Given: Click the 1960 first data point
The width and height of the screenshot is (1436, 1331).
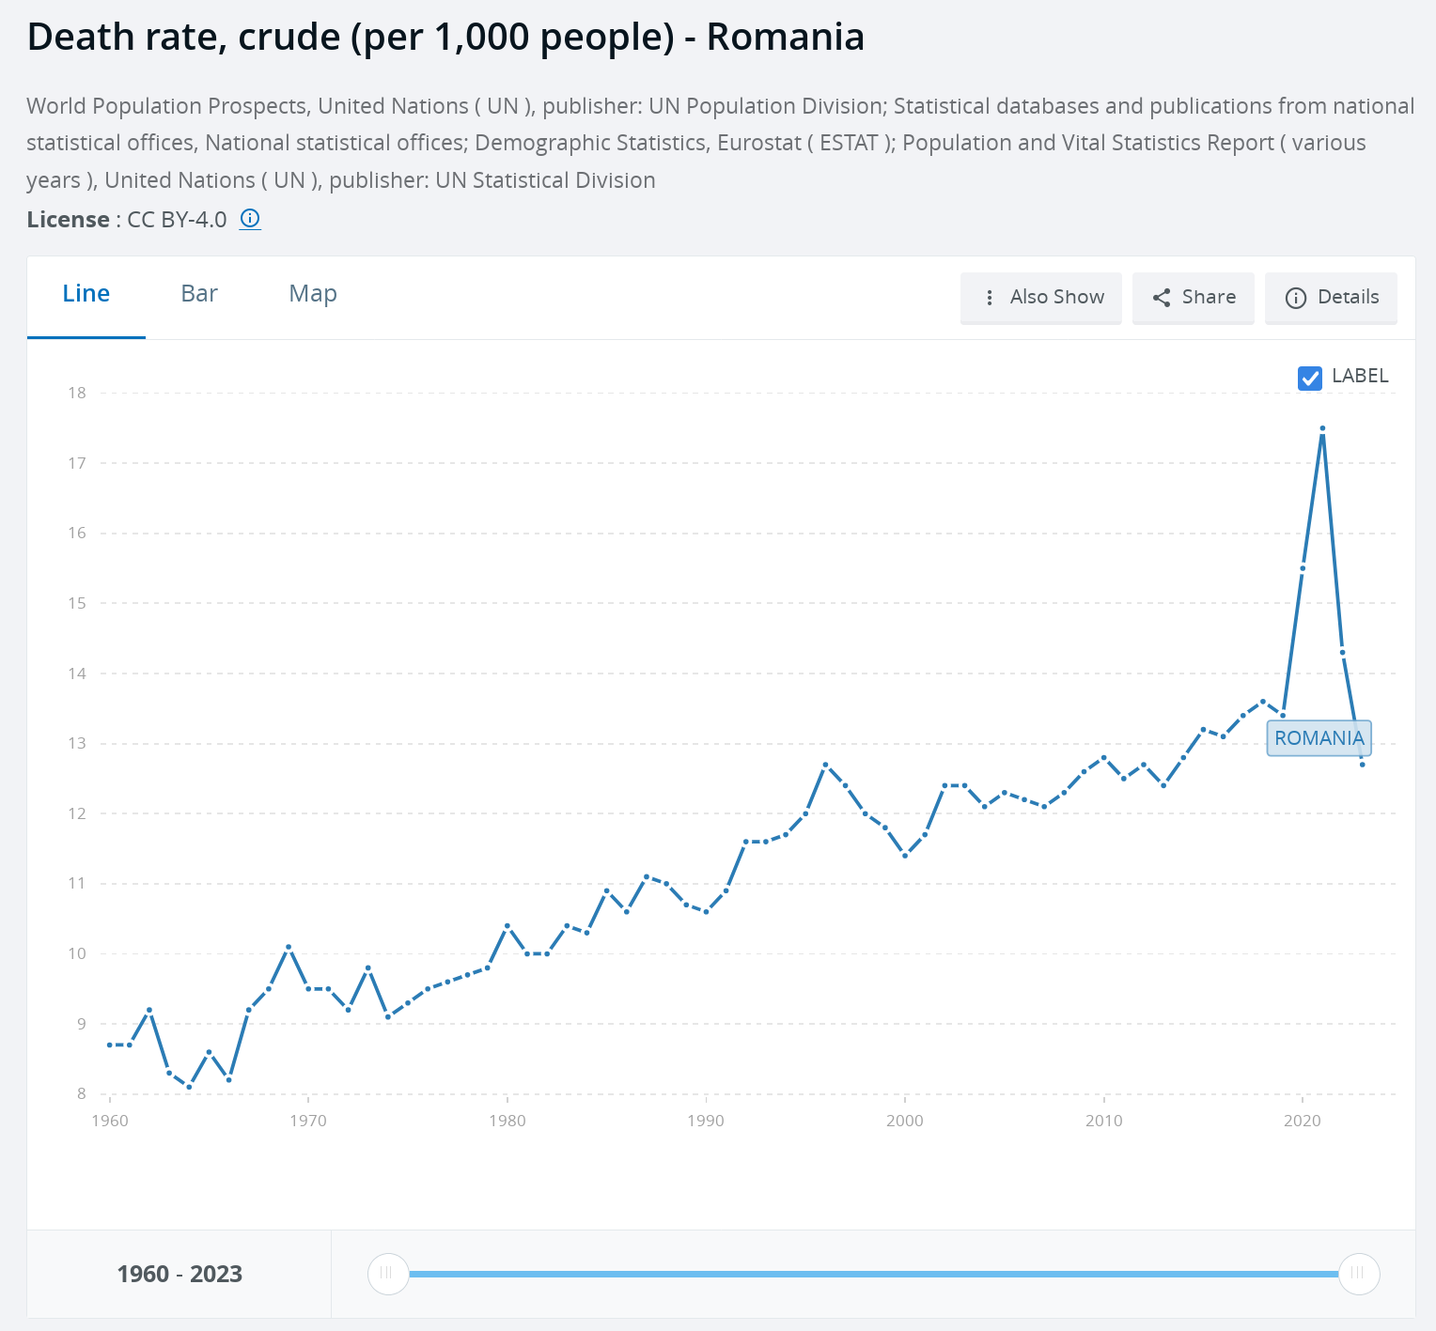Looking at the screenshot, I should click(110, 1045).
